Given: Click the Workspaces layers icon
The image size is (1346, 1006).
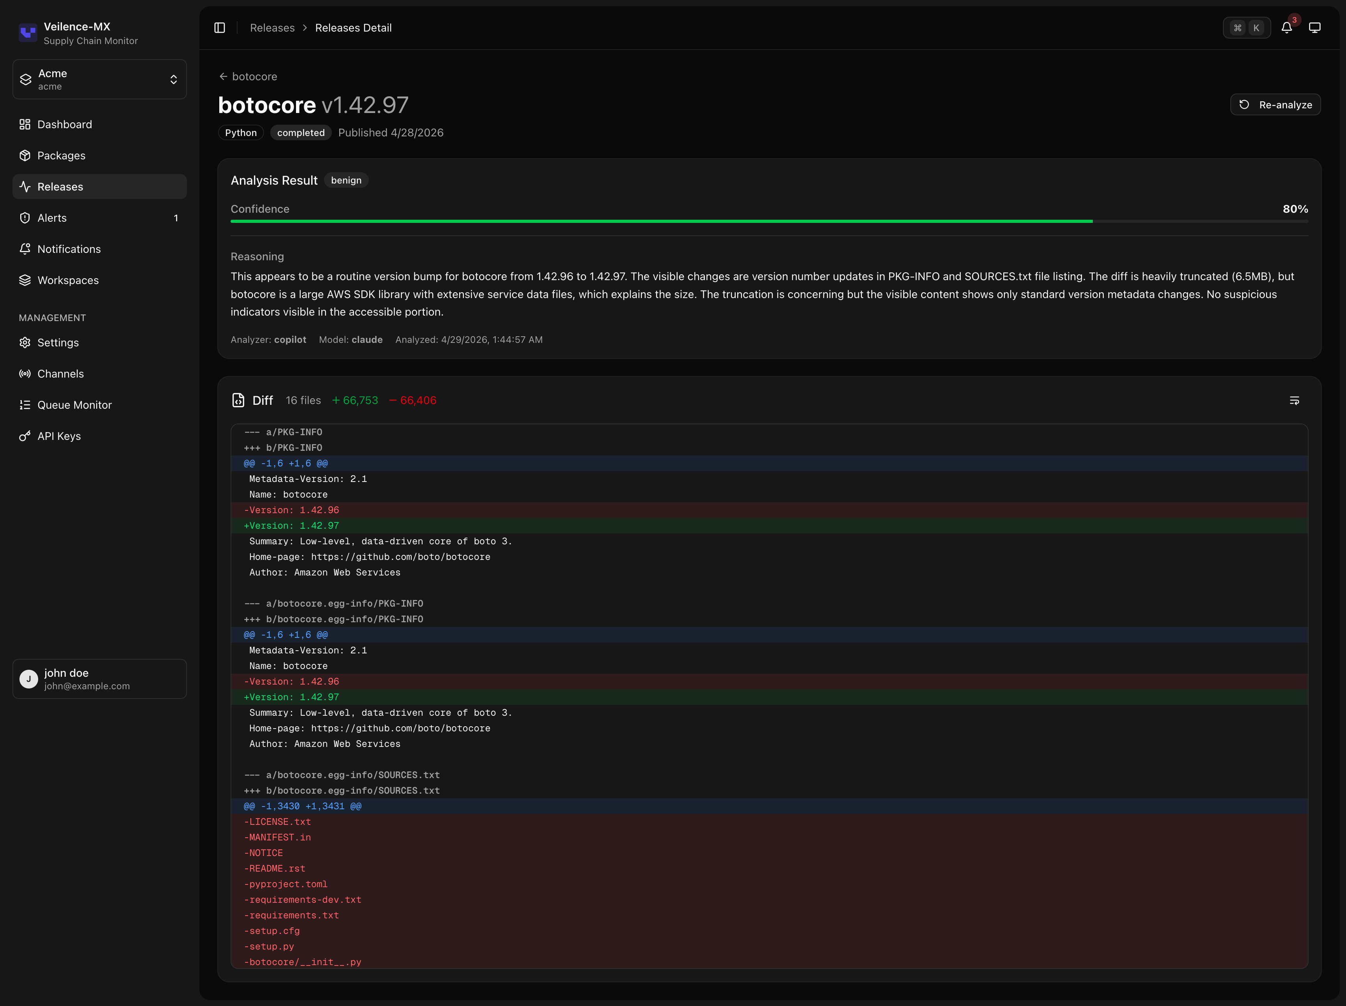Looking at the screenshot, I should pos(25,280).
